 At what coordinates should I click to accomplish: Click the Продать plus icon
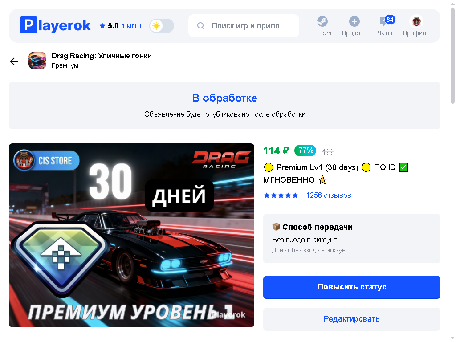tap(354, 21)
